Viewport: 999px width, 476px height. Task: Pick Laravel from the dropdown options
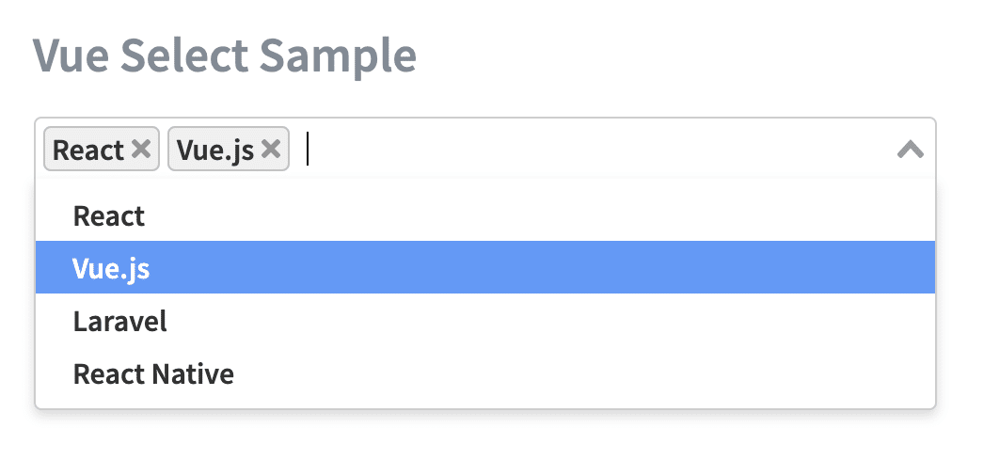pos(120,322)
